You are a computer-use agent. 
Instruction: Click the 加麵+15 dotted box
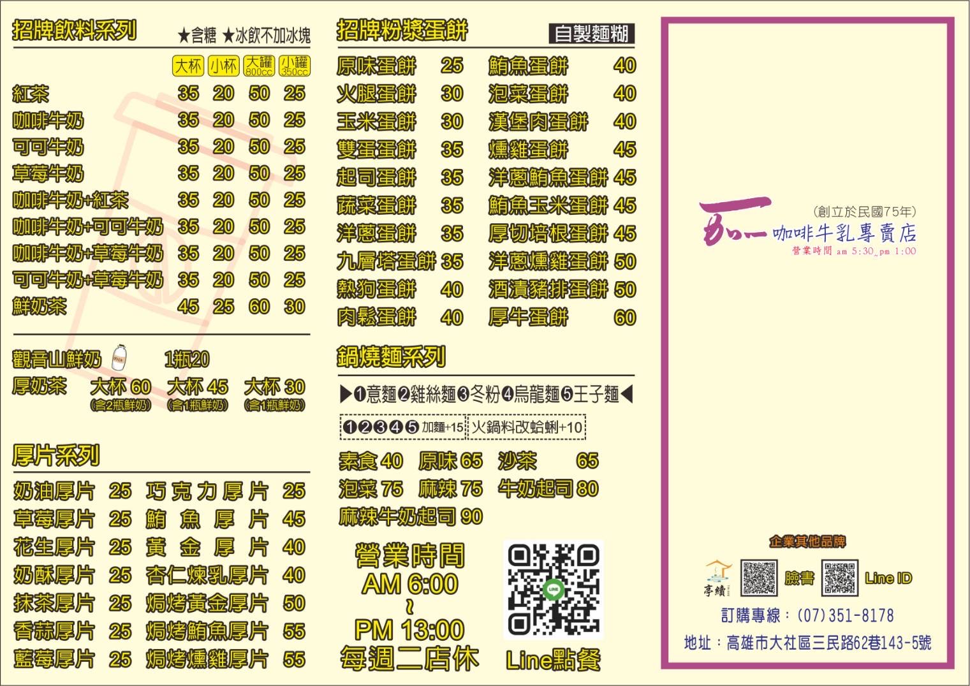pos(404,427)
